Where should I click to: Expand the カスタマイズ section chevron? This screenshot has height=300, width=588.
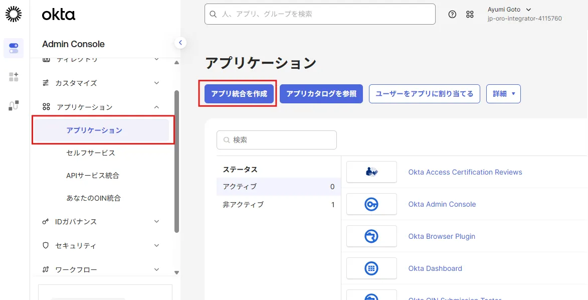[x=157, y=83]
